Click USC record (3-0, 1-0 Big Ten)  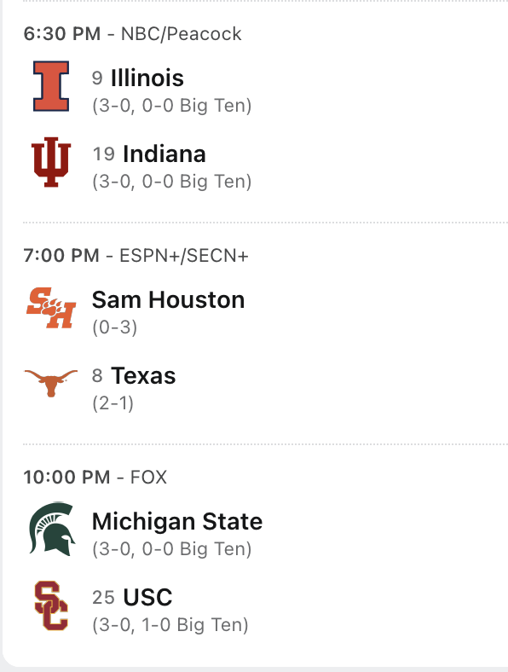[170, 625]
